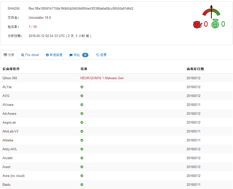Open the File detail tab
Image resolution: width=233 pixels, height=189 pixels.
point(30,55)
